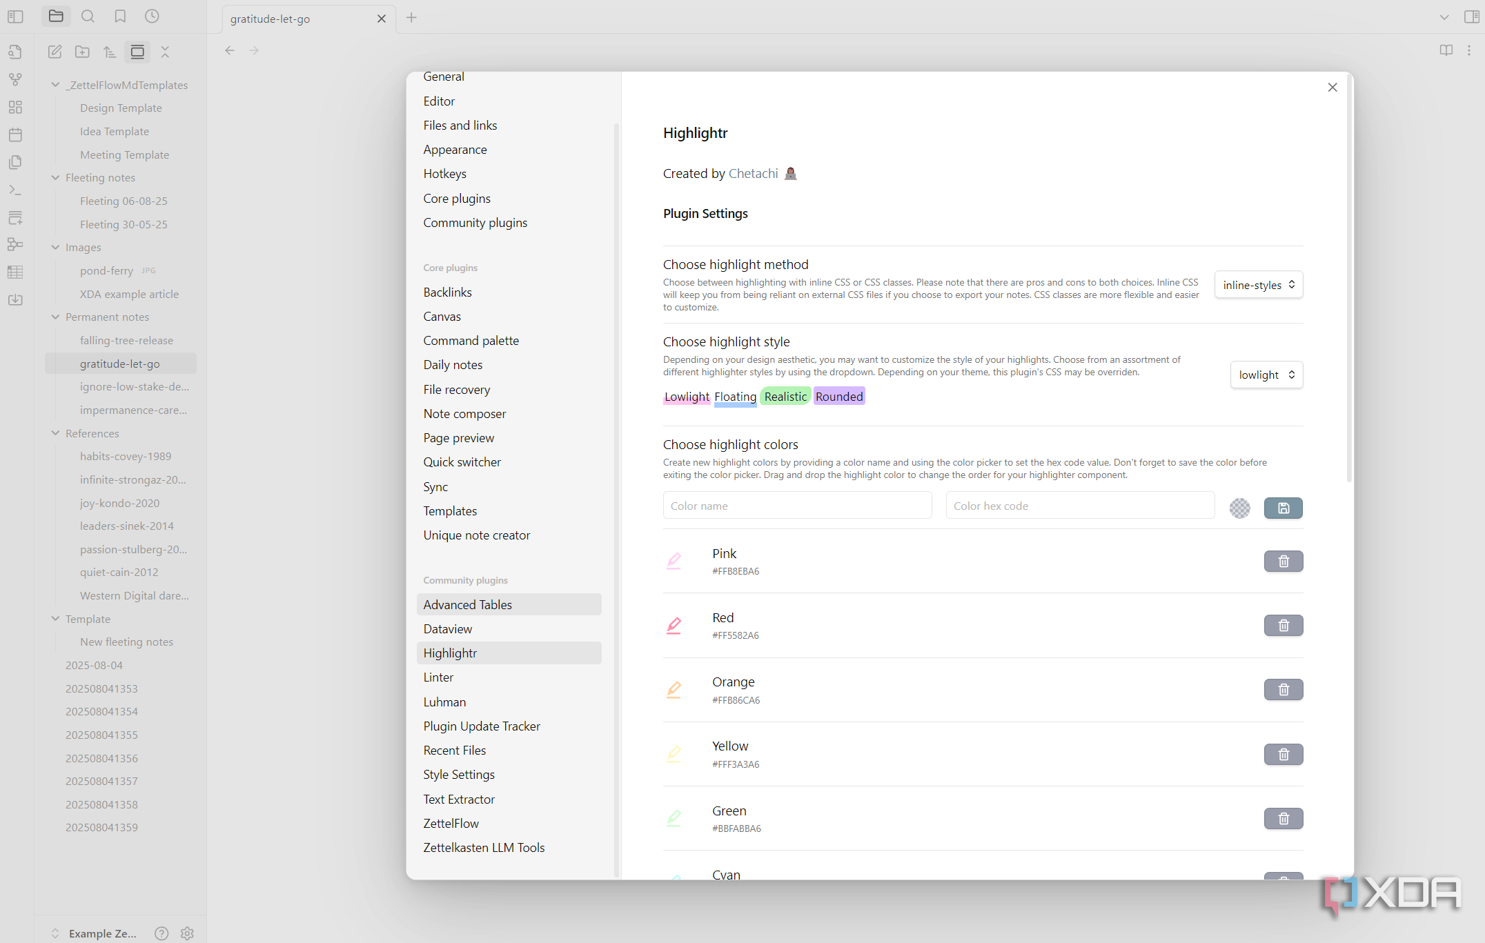This screenshot has height=943, width=1485.
Task: Delete the Green highlight color
Action: tap(1284, 819)
